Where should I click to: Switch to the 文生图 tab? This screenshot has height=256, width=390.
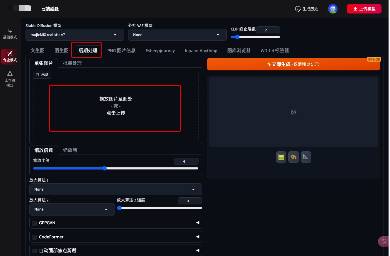click(38, 50)
